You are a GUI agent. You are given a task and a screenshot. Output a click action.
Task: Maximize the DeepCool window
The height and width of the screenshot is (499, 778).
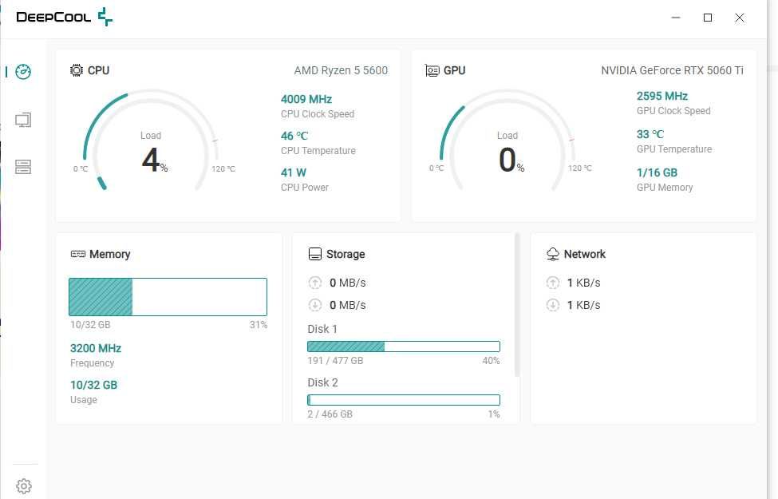708,18
